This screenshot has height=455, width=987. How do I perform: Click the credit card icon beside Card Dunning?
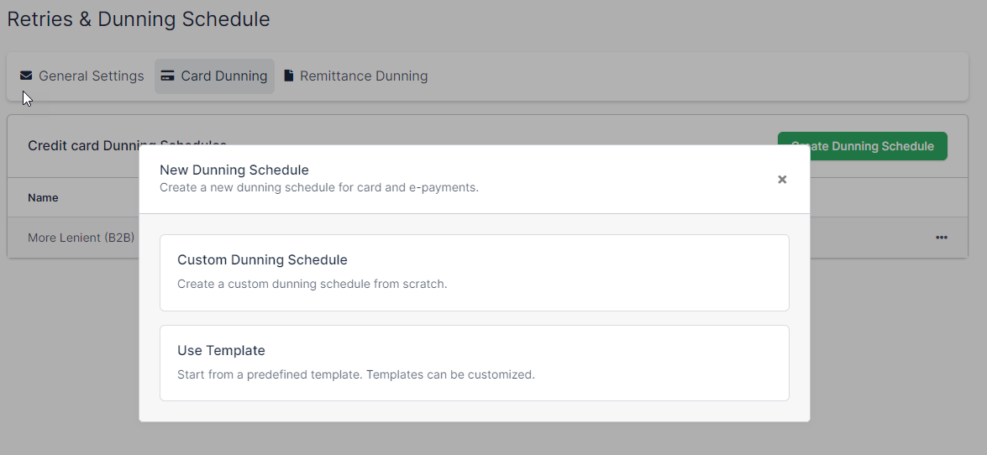click(167, 76)
